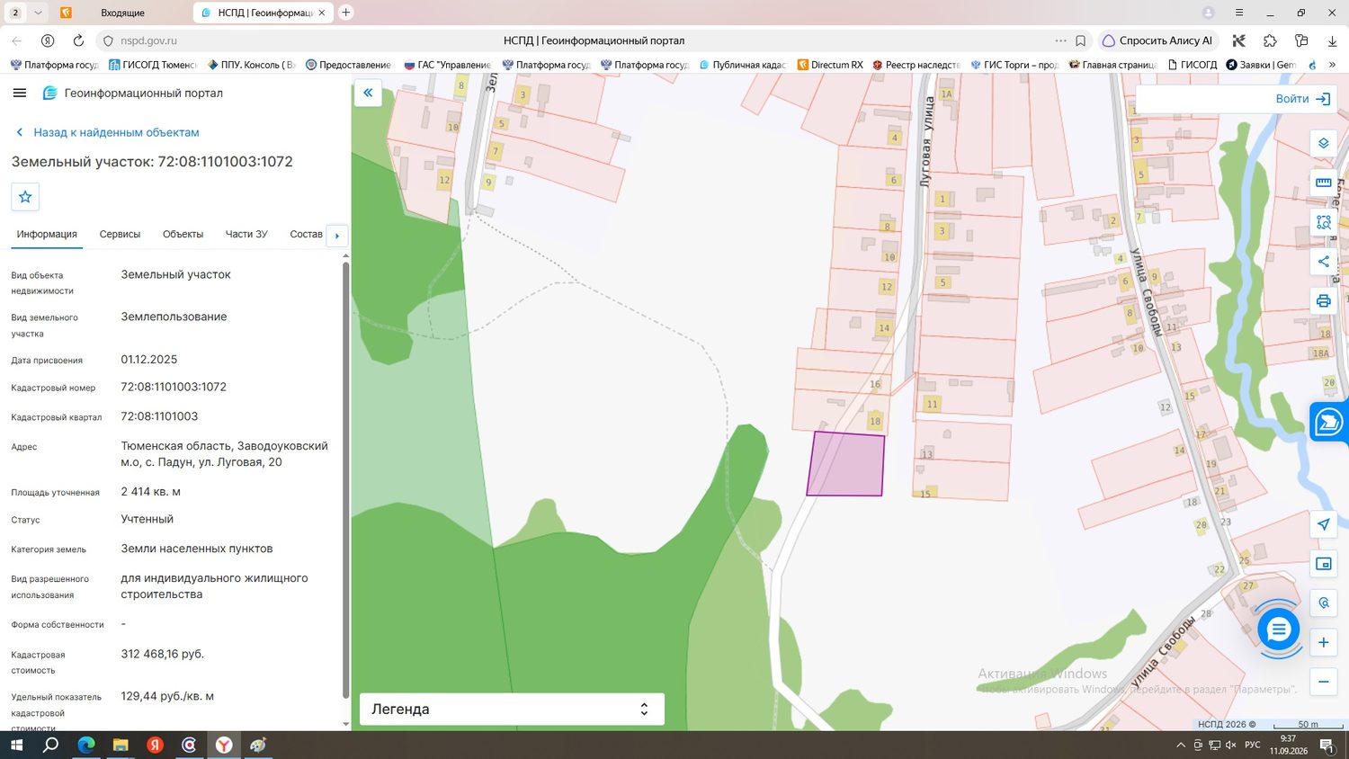Share the current map view
The height and width of the screenshot is (759, 1349).
1323,262
